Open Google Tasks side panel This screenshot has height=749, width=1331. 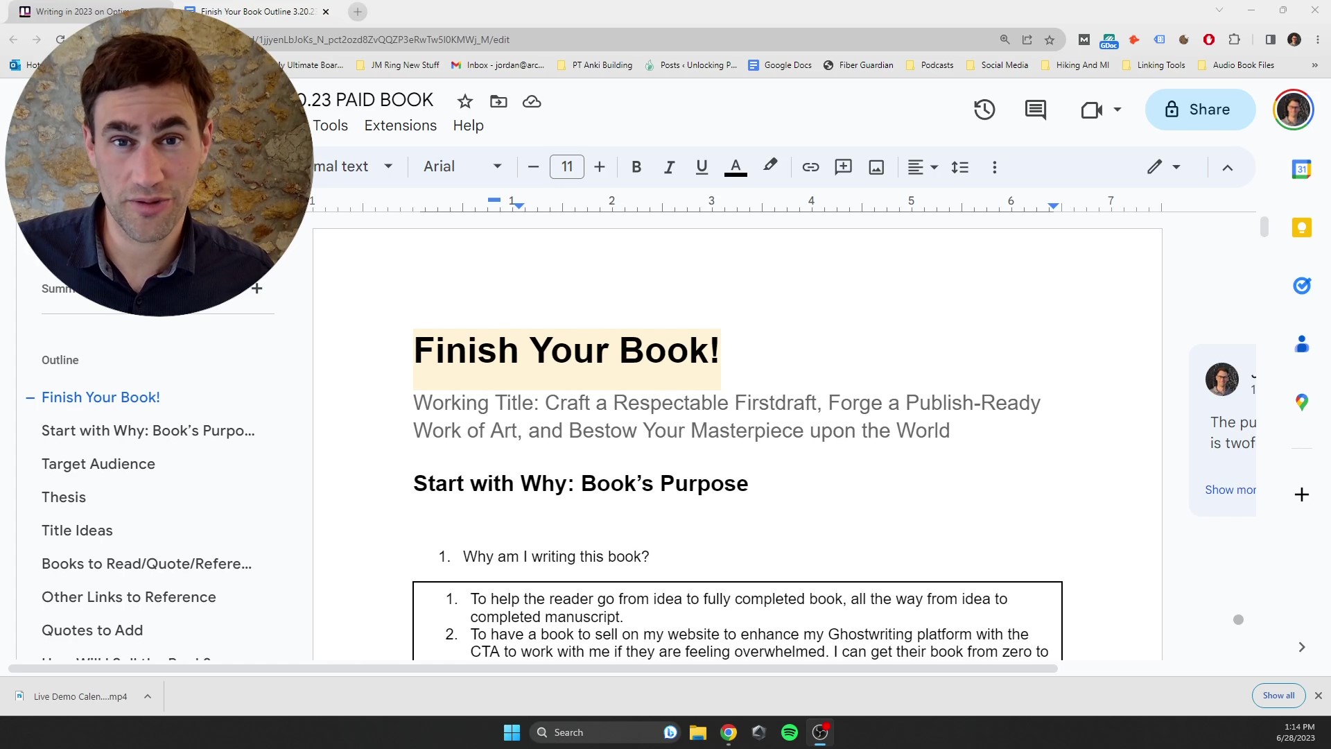coord(1301,285)
